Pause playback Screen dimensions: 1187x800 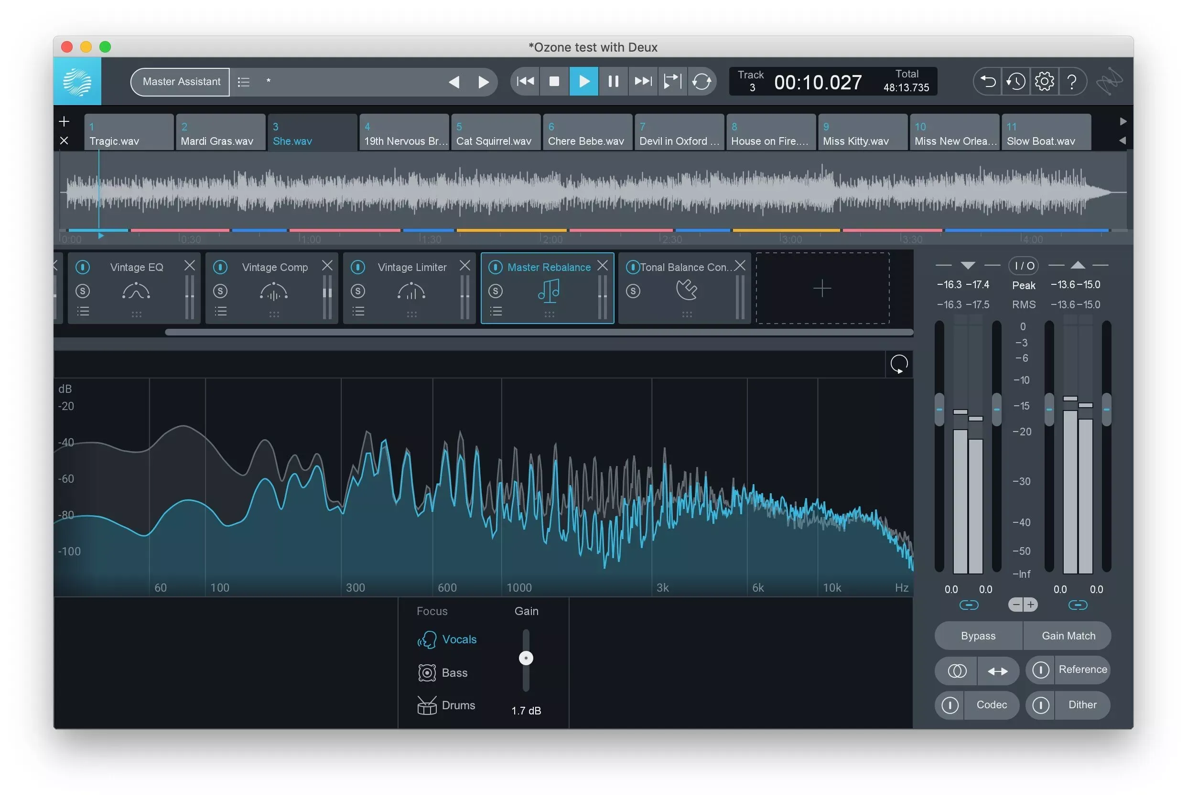(613, 81)
